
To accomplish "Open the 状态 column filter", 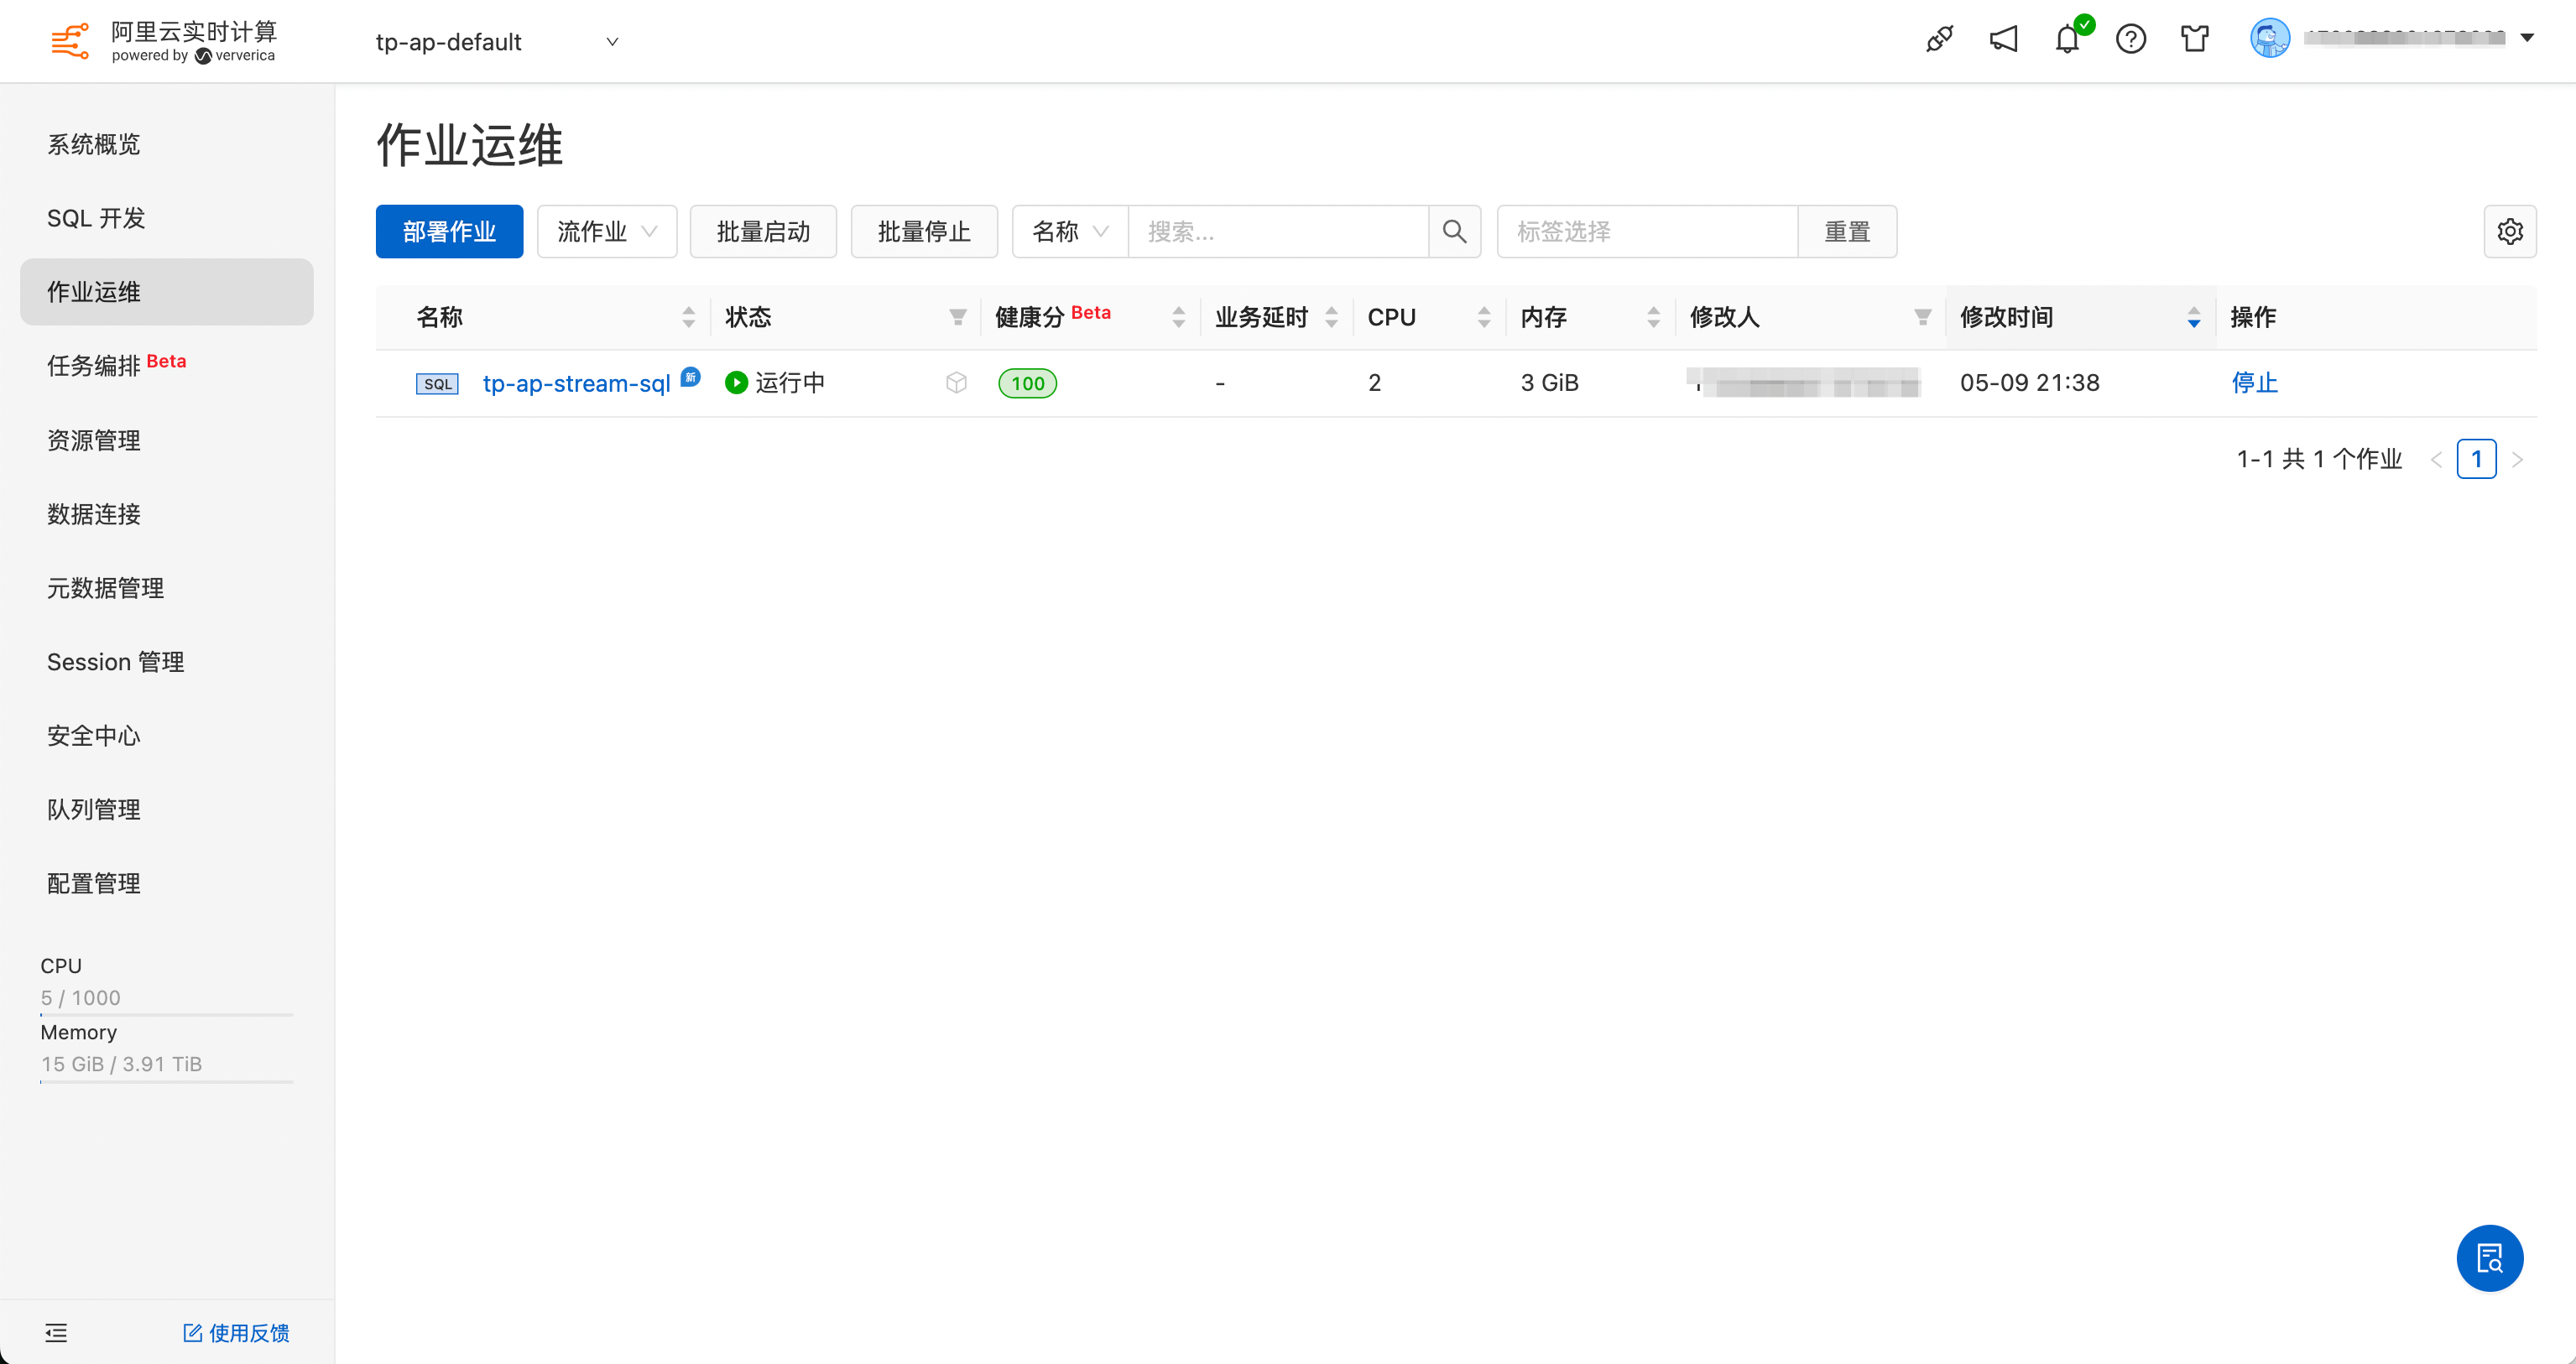I will [957, 318].
